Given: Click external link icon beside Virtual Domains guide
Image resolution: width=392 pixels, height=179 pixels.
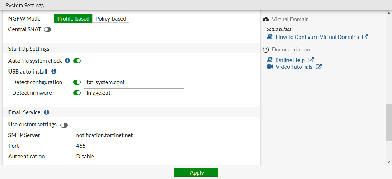Looking at the screenshot, I should [365, 37].
